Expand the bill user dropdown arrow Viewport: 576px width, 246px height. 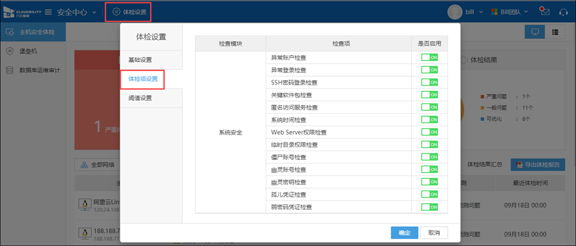(481, 12)
